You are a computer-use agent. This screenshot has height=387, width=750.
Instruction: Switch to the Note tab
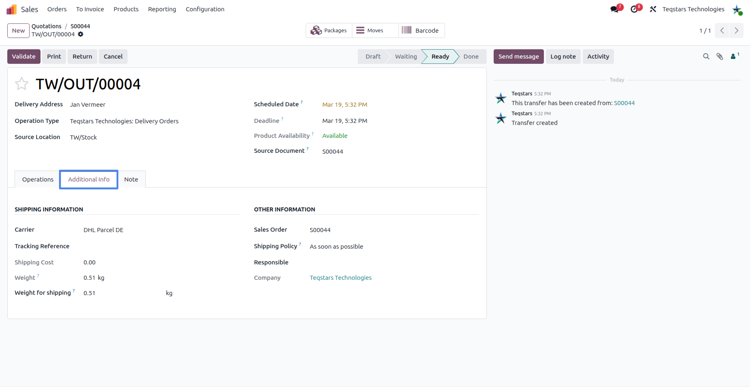pyautogui.click(x=131, y=180)
